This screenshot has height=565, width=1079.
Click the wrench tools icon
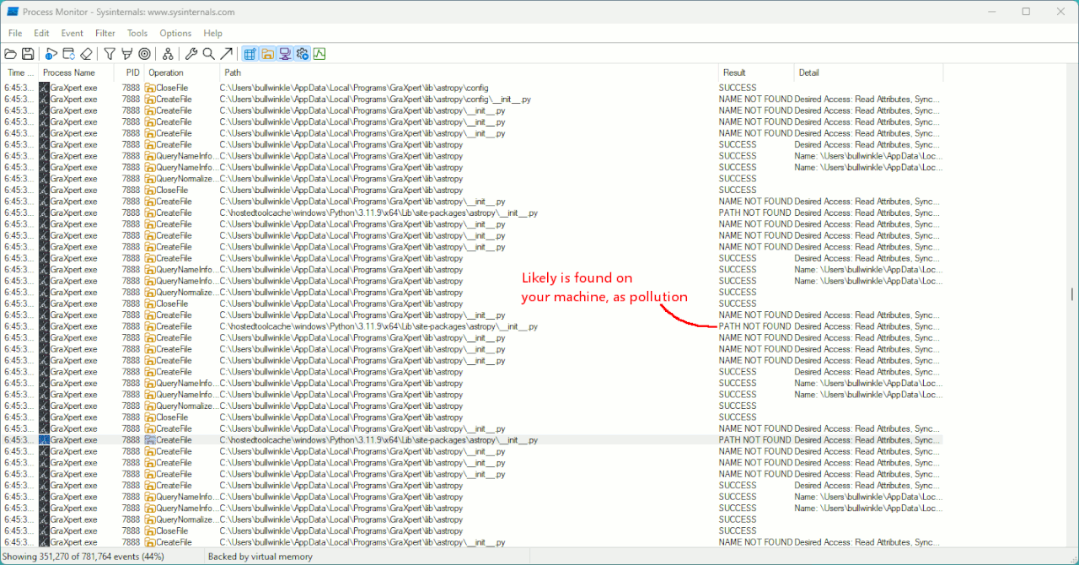tap(191, 54)
